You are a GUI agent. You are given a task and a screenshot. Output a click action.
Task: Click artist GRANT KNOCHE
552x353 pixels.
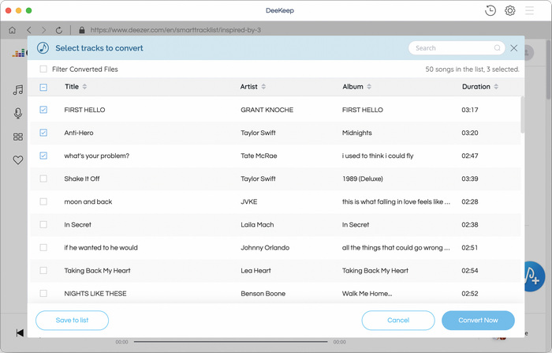click(267, 110)
